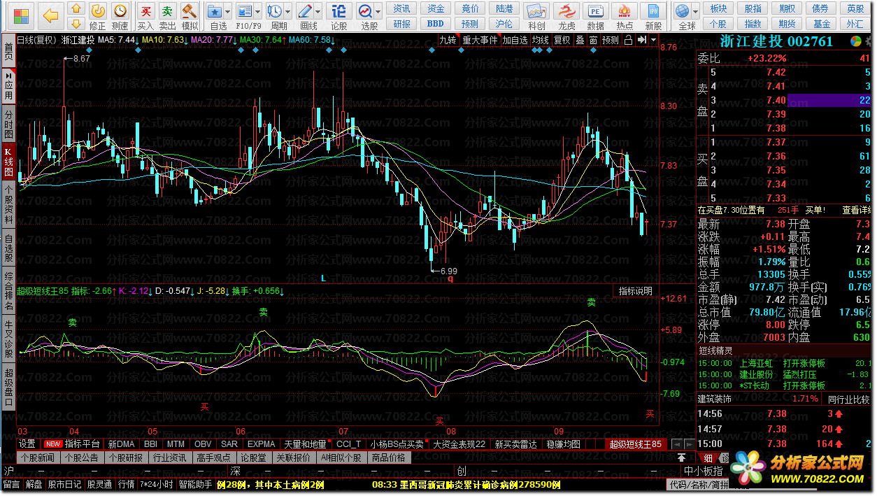This screenshot has width=877, height=496.
Task: Expand the 全球 dropdown arrow
Action: (x=696, y=11)
